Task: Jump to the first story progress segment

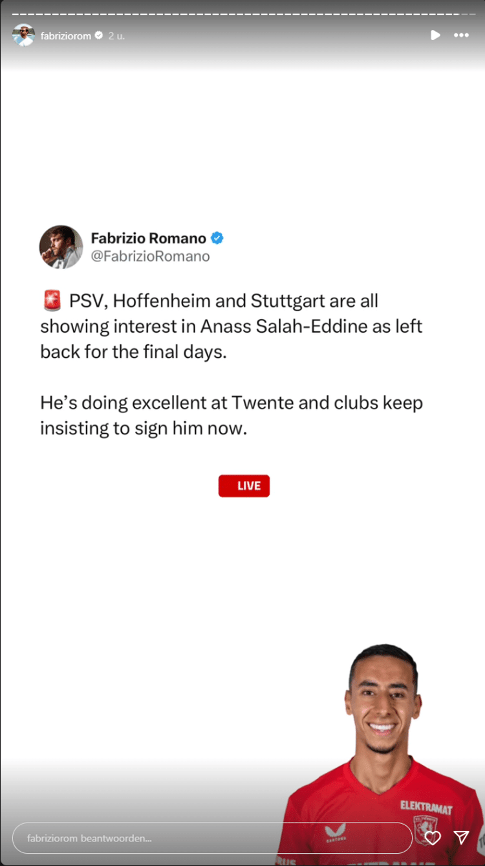Action: pos(15,13)
